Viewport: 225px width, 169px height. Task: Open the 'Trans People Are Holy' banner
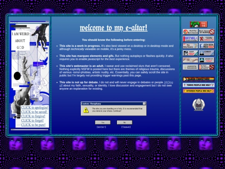point(199,85)
